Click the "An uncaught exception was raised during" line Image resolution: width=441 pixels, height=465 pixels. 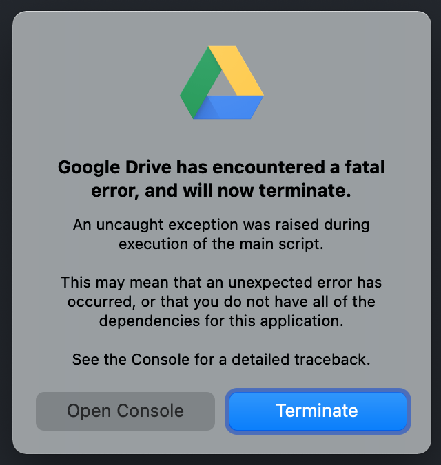pyautogui.click(x=221, y=225)
